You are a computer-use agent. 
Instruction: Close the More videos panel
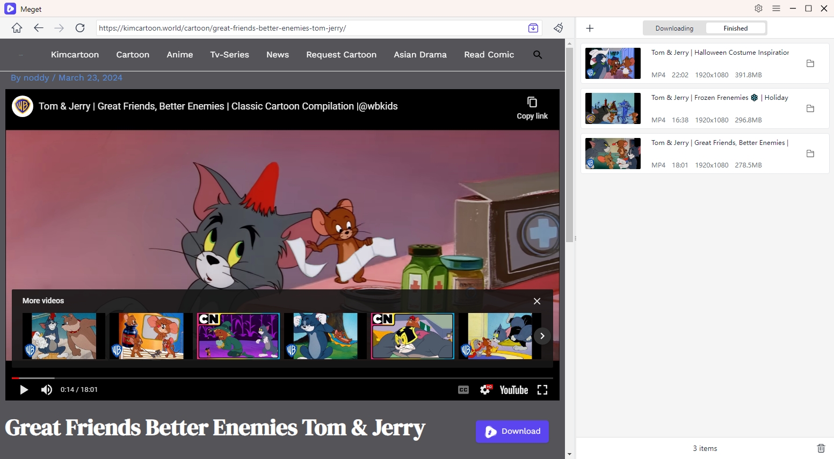pyautogui.click(x=537, y=301)
